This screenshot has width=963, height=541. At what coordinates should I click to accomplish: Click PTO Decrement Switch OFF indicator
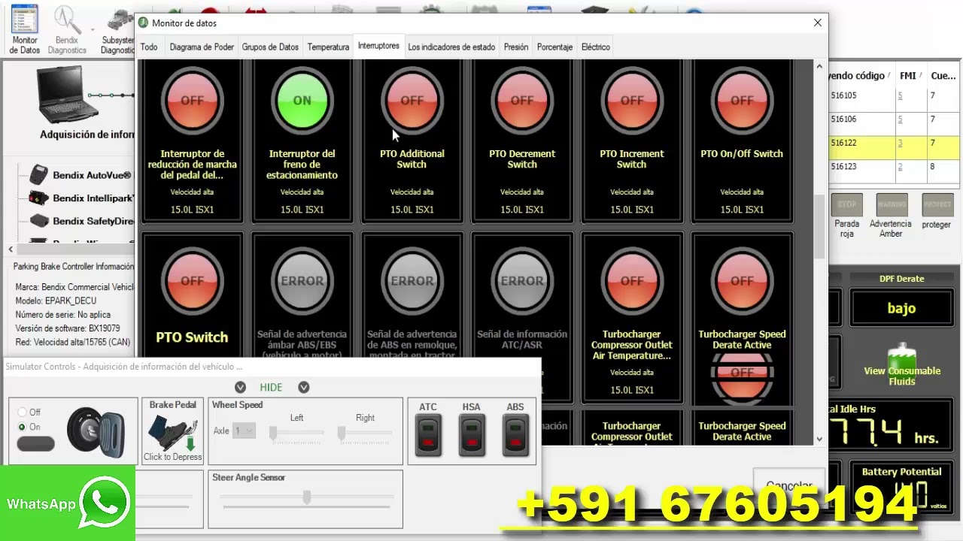pyautogui.click(x=522, y=100)
